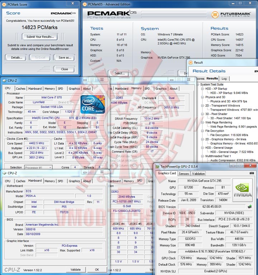Click the BIOS Brand American Megatrends text
This screenshot has height=275, width=258.
pos(42,225)
